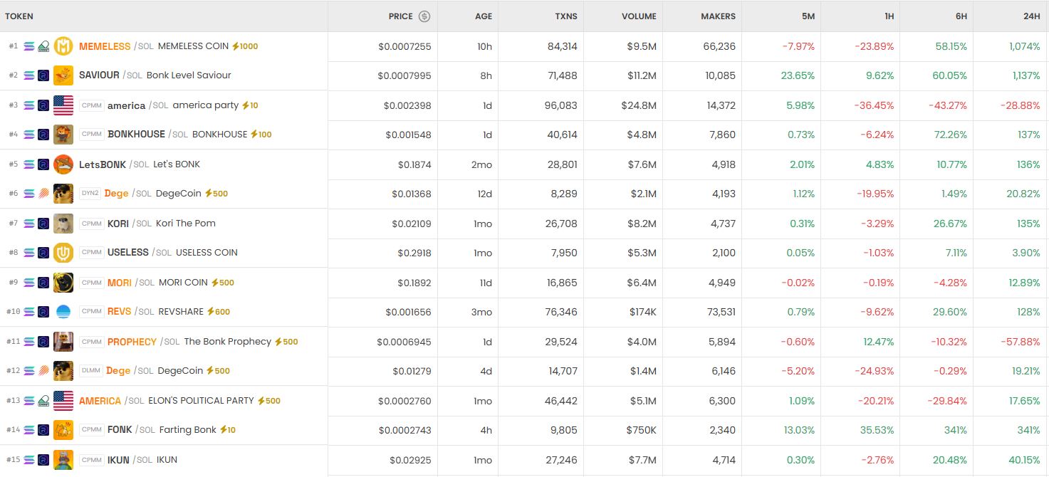Click the FONK token logo icon
1049x477 pixels.
pyautogui.click(x=63, y=430)
